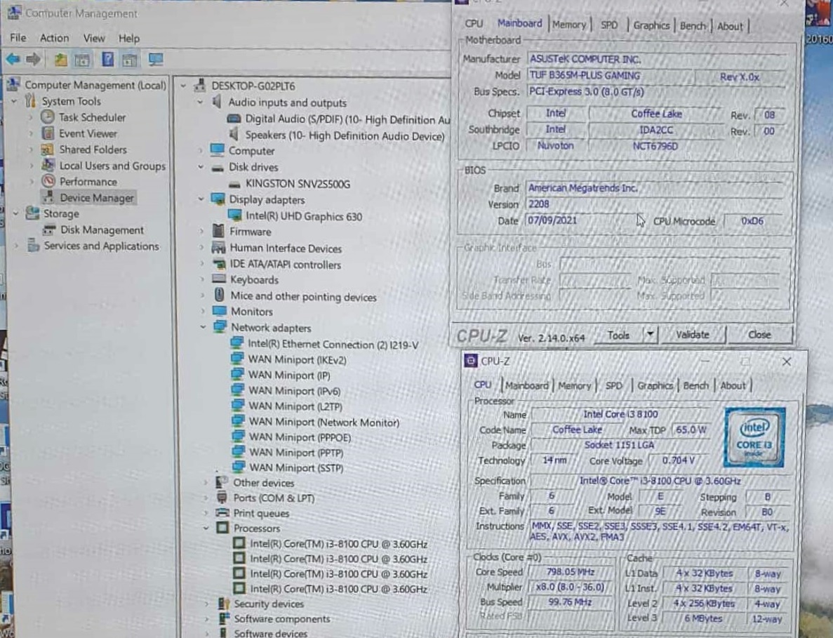
Task: Click the Up one level folder toolbar icon
Action: 60,60
